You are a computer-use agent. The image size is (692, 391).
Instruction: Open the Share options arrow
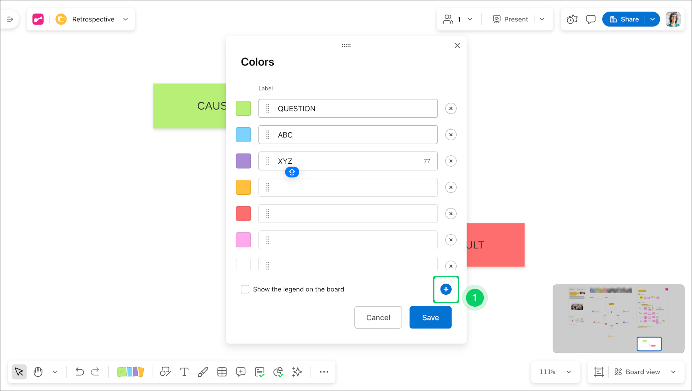652,19
